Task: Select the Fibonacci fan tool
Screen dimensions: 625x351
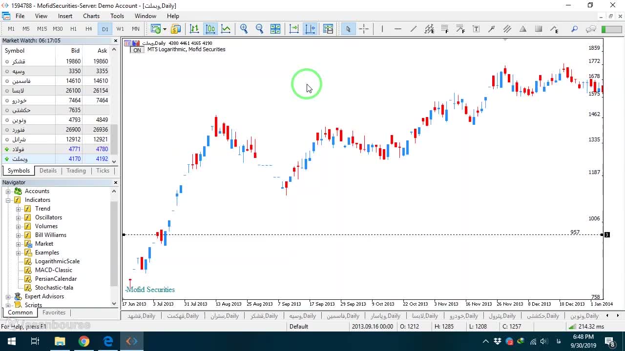Action: (460, 29)
